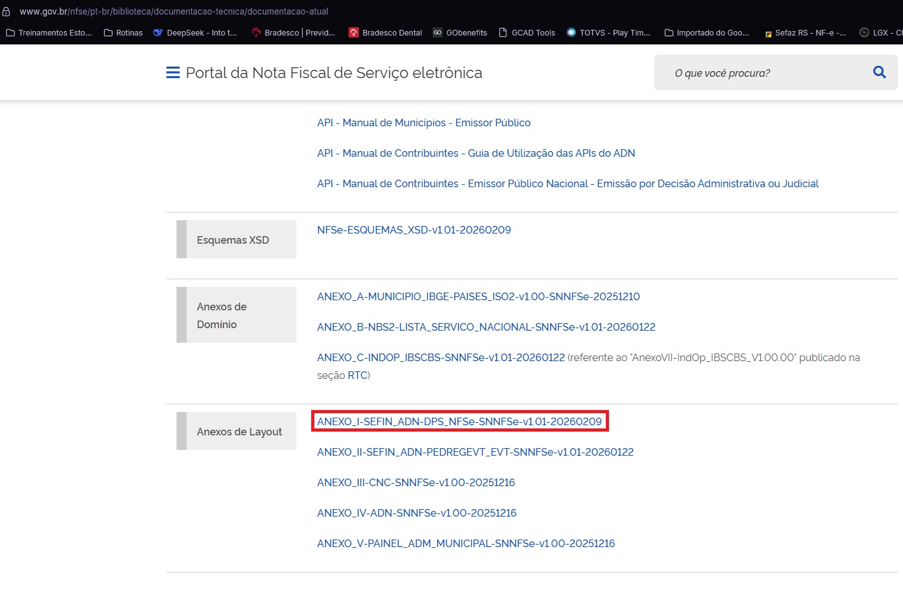The height and width of the screenshot is (589, 903).
Task: Open ANEXO_A-MUNICIPIO_IBGE-PAISES_ISO2 link
Action: point(478,297)
